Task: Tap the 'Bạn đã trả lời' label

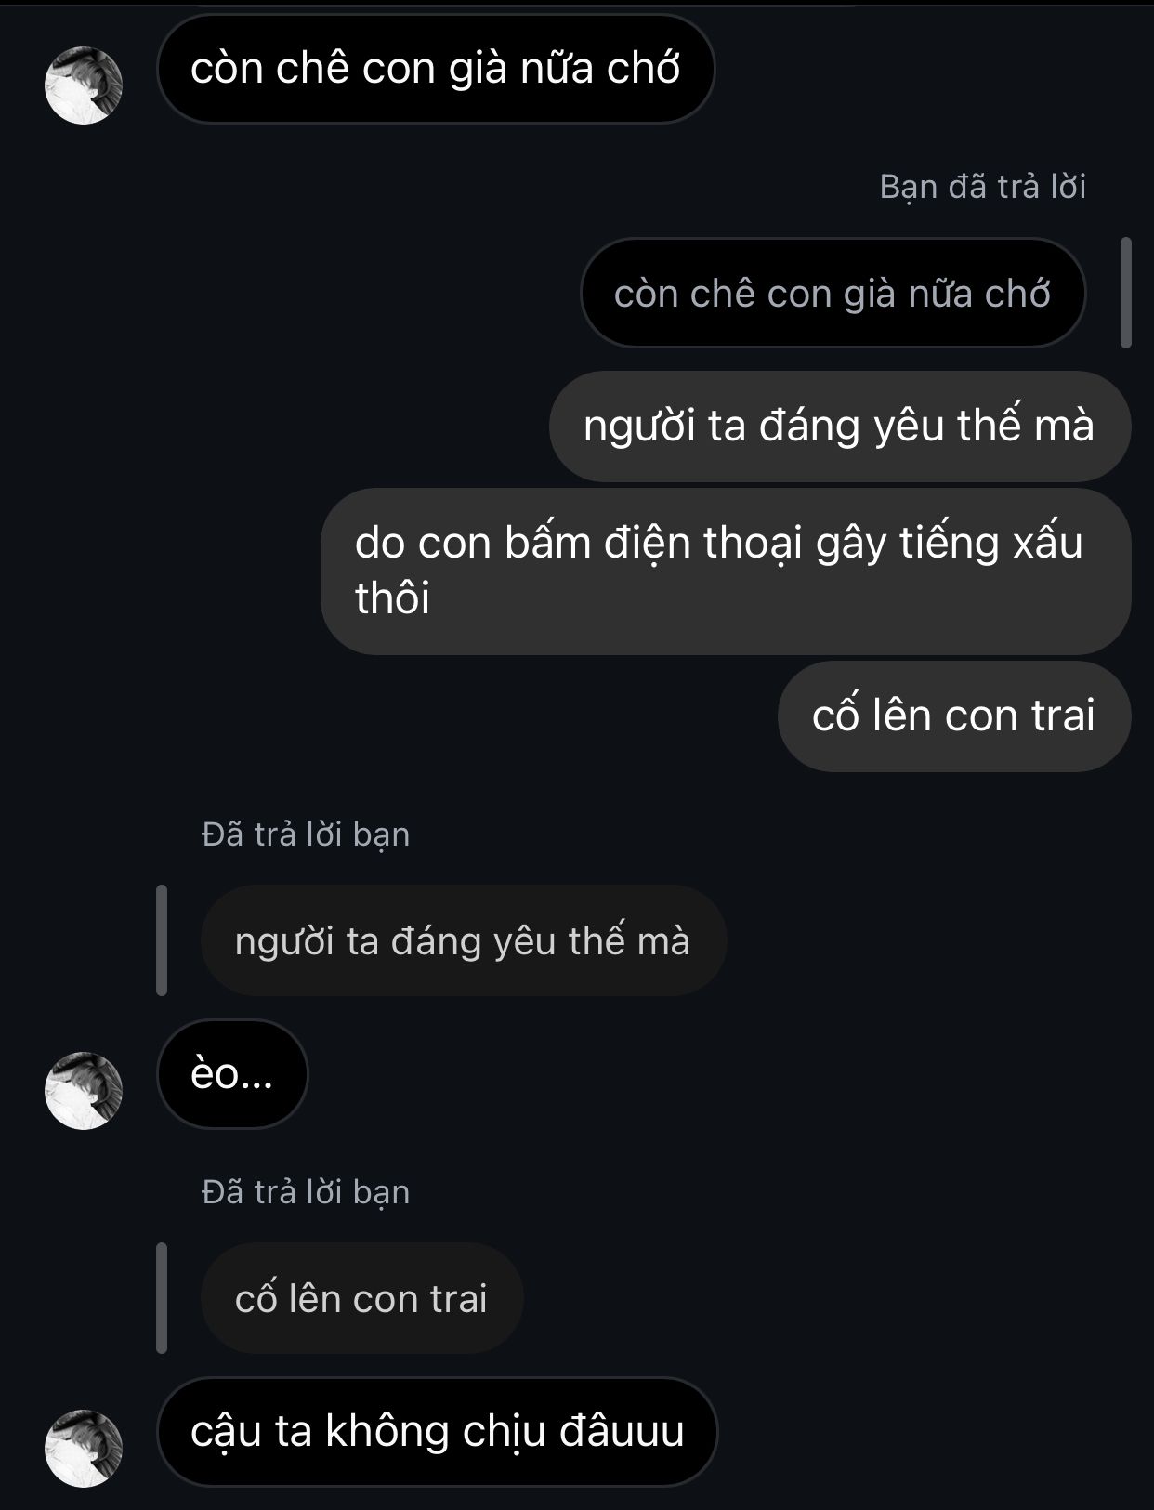Action: coord(983,187)
